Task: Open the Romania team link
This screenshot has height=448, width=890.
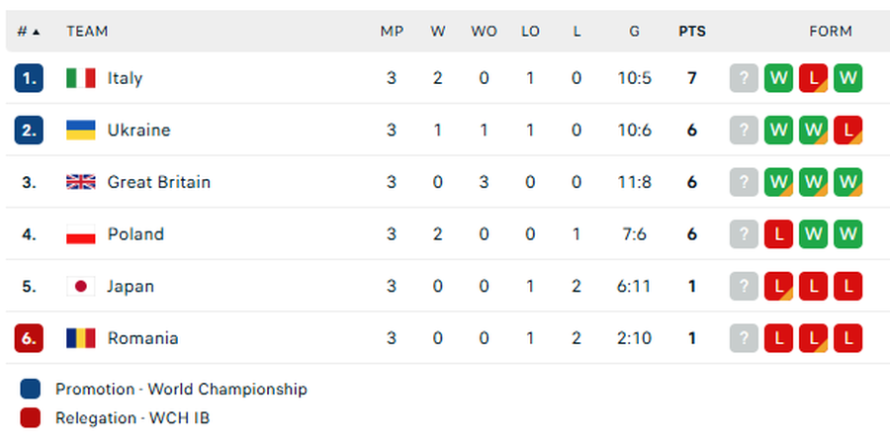Action: pos(142,338)
